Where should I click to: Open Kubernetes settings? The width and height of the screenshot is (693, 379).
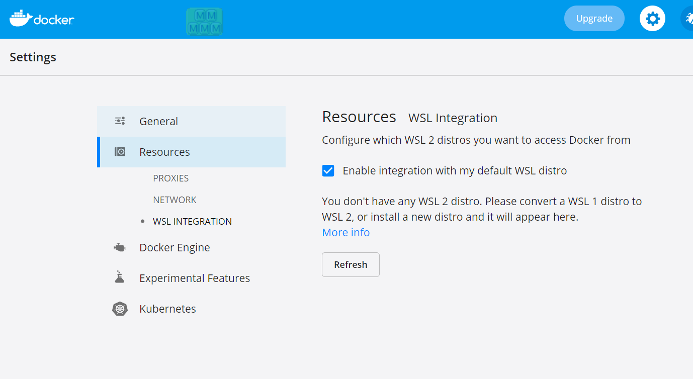tap(167, 309)
